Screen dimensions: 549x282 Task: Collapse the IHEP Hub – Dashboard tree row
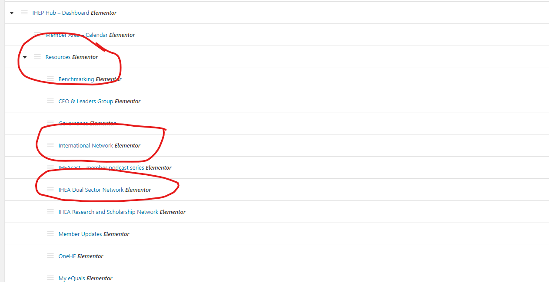coord(12,13)
